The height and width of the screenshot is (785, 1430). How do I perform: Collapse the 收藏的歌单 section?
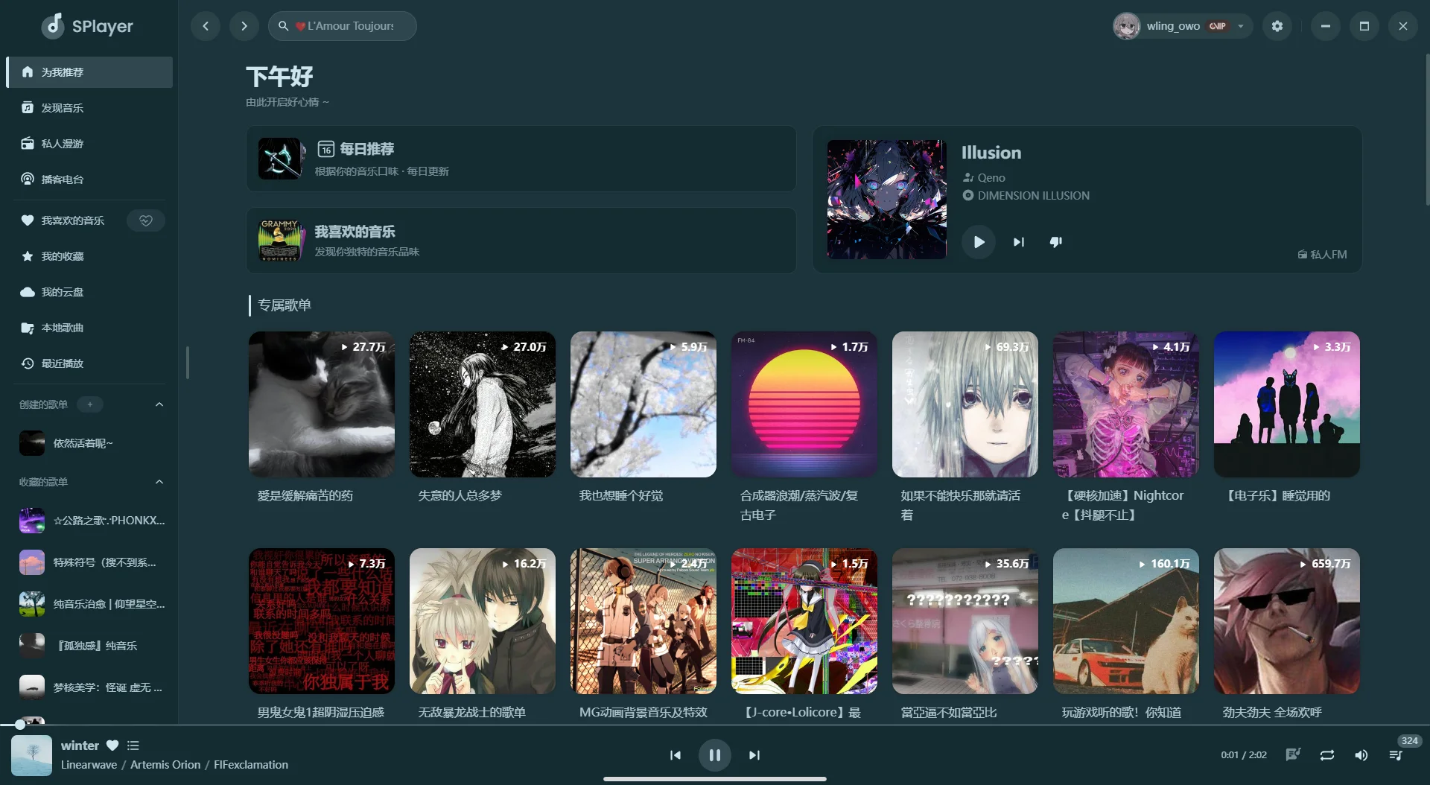pyautogui.click(x=159, y=482)
